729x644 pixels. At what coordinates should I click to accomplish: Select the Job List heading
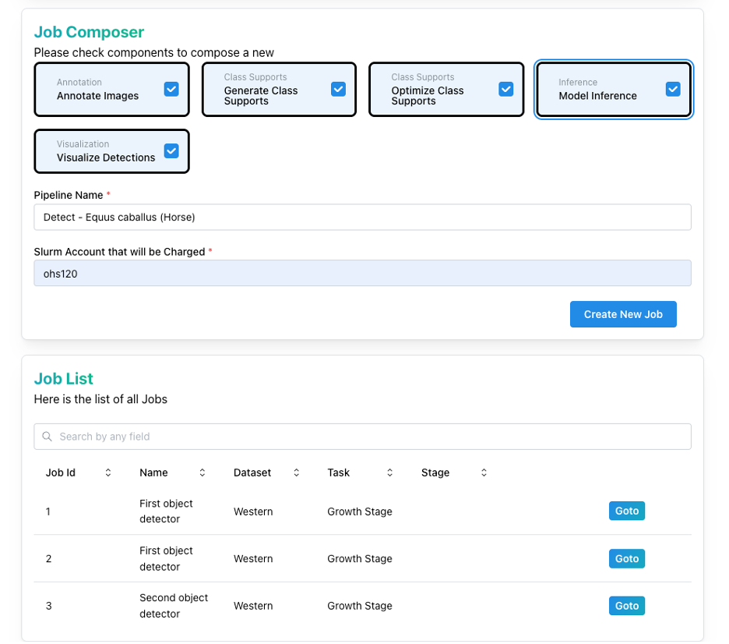64,379
